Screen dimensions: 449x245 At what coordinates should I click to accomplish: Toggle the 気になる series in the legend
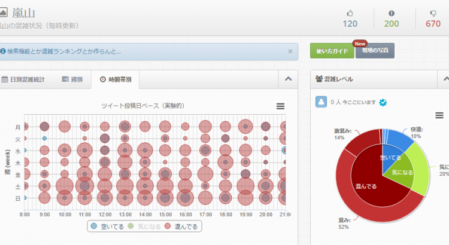(x=144, y=226)
